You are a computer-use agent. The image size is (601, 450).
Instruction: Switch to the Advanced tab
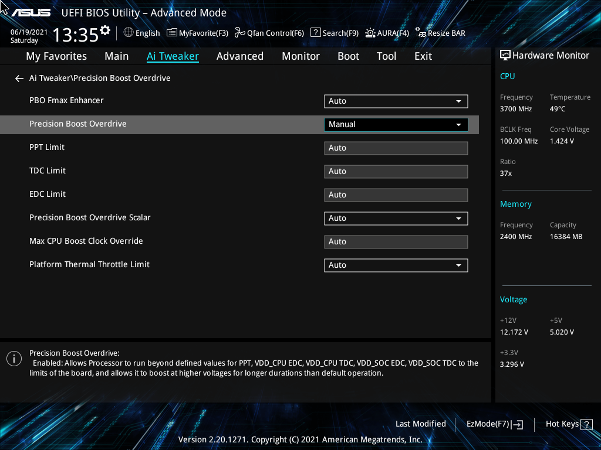coord(240,56)
